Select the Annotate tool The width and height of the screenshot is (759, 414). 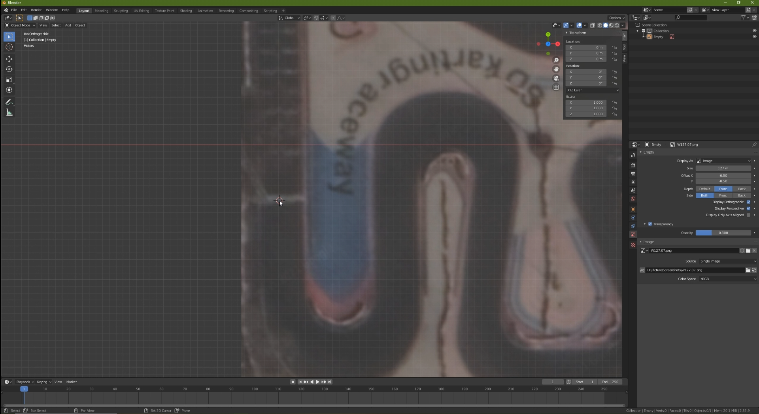pyautogui.click(x=9, y=102)
